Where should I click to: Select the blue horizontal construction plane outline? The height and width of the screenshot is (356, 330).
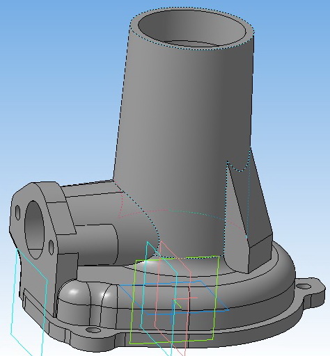click(174, 298)
